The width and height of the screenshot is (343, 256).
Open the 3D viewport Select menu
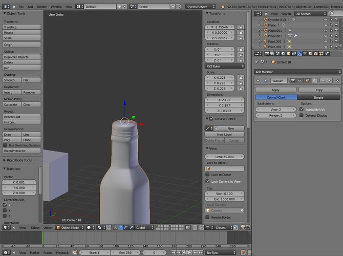tap(35, 227)
